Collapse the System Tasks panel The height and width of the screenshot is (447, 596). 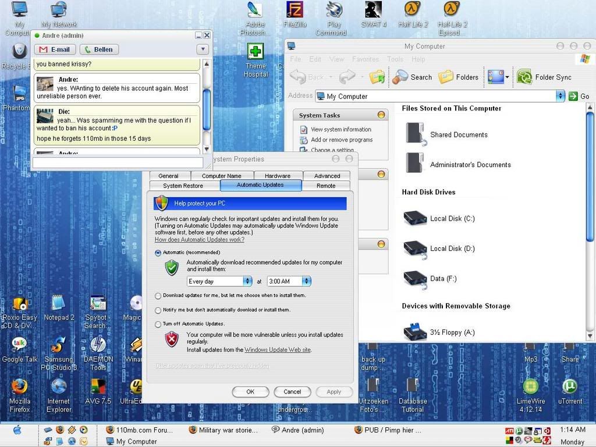click(381, 115)
